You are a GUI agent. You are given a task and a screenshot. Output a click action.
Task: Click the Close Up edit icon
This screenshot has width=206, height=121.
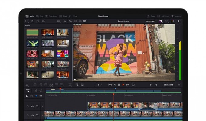pyautogui.click(x=51, y=85)
